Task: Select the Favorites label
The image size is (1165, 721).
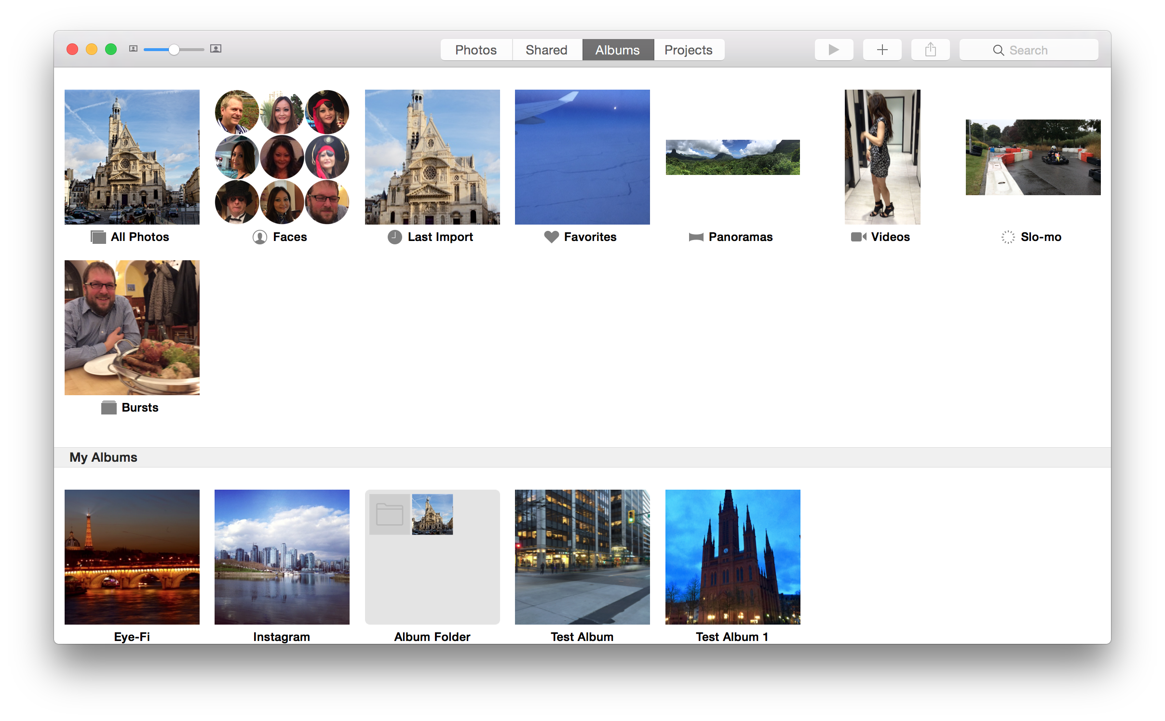Action: (590, 237)
